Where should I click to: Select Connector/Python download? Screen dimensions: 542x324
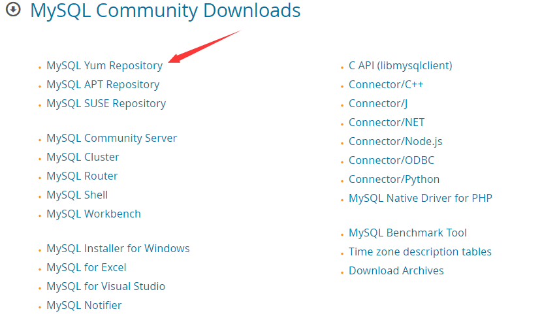click(394, 180)
